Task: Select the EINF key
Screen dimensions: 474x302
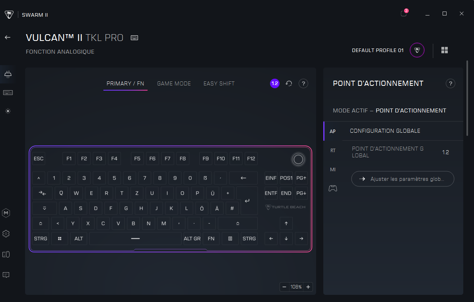Action: coord(271,178)
